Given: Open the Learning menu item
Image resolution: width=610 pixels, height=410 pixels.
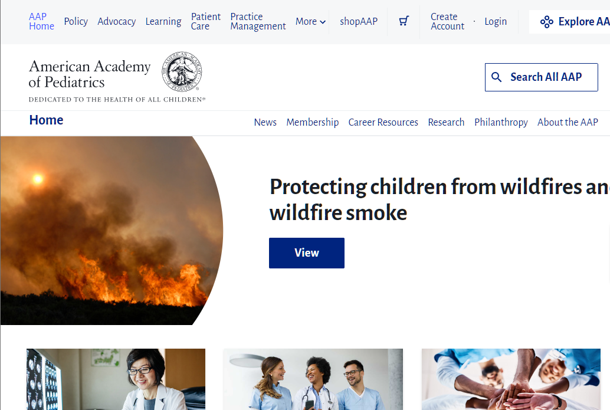Looking at the screenshot, I should [163, 21].
